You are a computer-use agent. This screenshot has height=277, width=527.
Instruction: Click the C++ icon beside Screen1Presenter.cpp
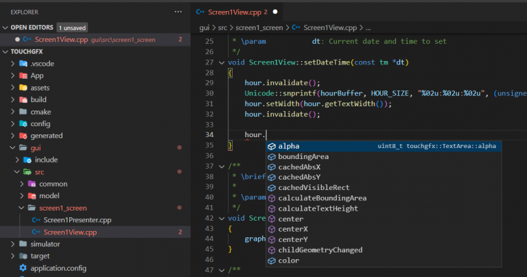pos(36,220)
